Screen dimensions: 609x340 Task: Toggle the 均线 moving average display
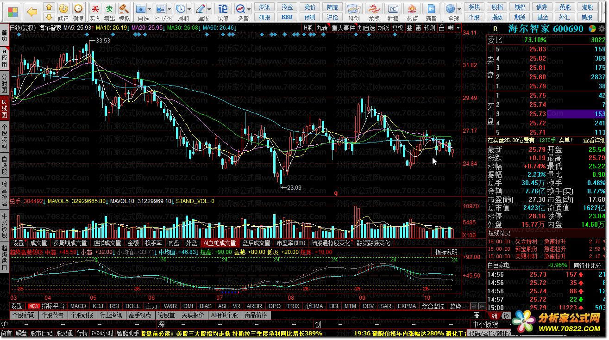point(383,28)
